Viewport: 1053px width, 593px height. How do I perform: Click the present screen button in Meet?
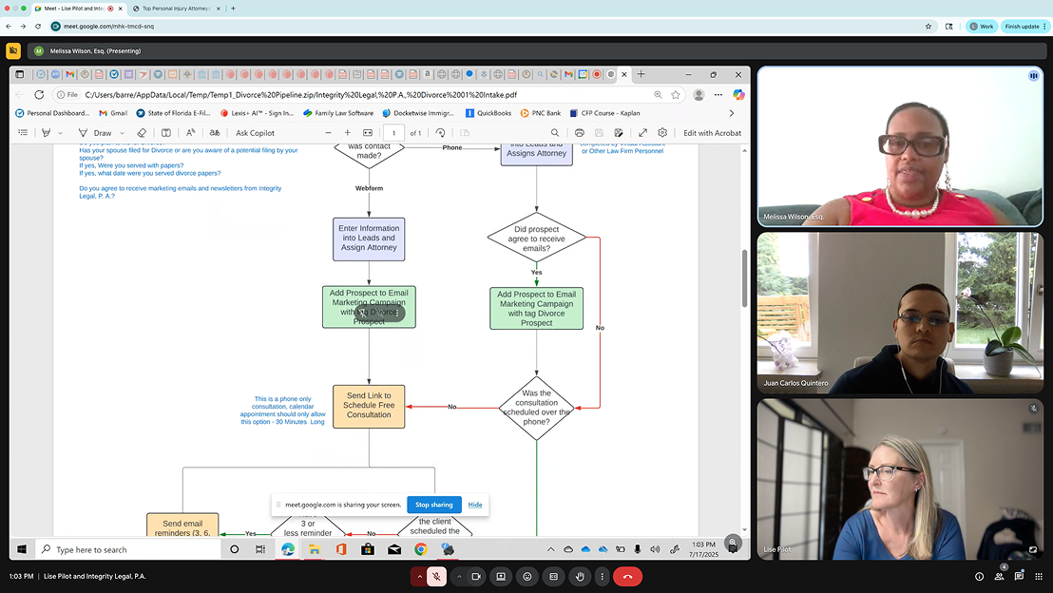point(501,576)
